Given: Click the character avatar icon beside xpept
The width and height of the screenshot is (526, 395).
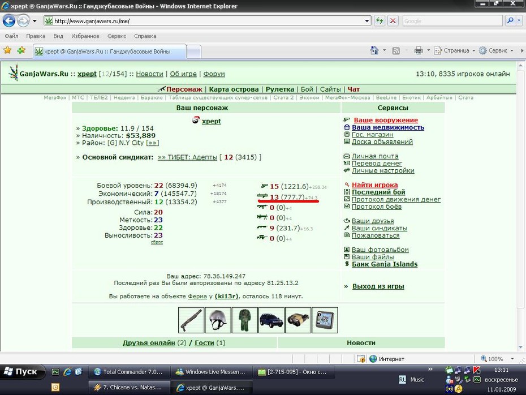Looking at the screenshot, I should click(x=196, y=120).
